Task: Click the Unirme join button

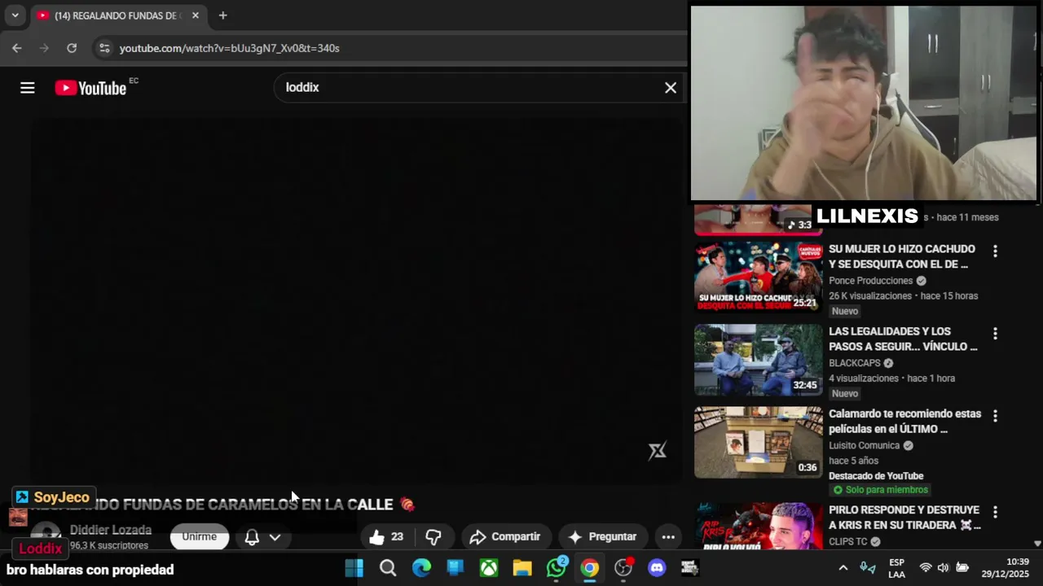Action: (200, 536)
